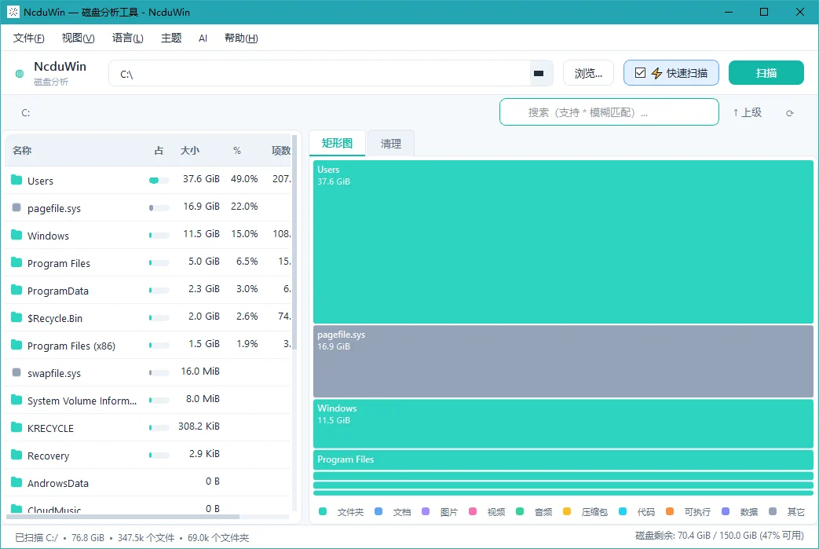The width and height of the screenshot is (819, 549).
Task: Click the pagefile.sys file icon
Action: (x=16, y=208)
